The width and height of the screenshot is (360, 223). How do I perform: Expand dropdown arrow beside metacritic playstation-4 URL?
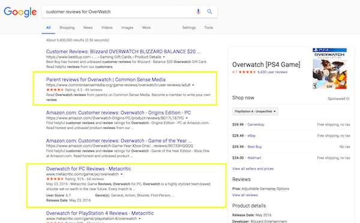tap(140, 219)
